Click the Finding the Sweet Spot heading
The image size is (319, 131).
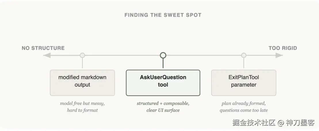pos(163,15)
